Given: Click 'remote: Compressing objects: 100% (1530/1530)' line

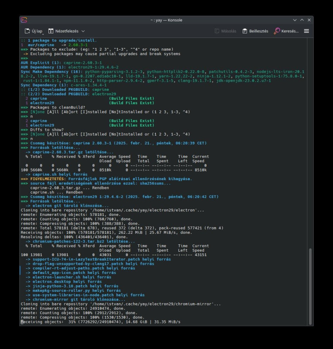Looking at the screenshot, I should pos(82,318).
